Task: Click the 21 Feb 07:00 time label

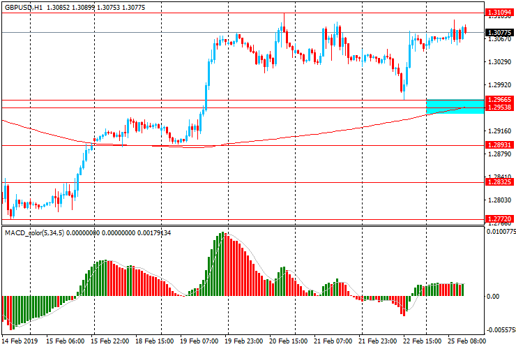Action: coord(333,341)
